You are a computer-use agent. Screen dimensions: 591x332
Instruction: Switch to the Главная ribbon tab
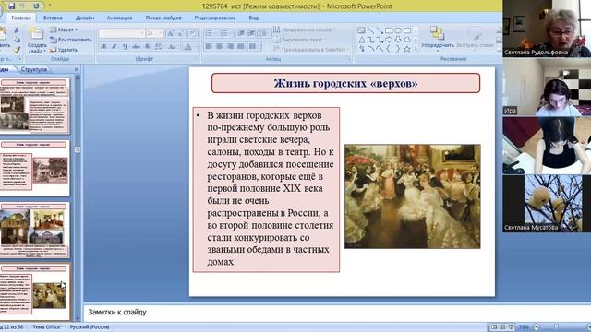(21, 18)
